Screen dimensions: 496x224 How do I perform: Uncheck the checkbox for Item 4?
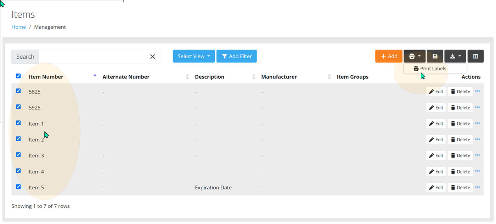[18, 171]
